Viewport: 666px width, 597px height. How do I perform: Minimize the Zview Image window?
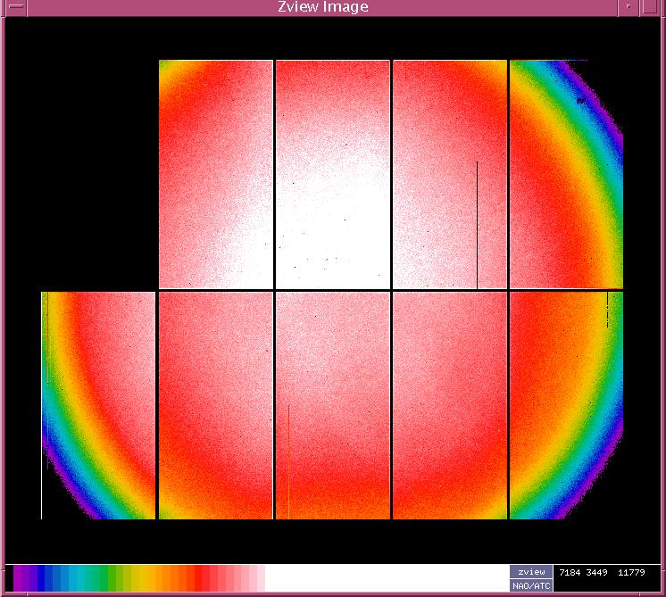[x=631, y=8]
